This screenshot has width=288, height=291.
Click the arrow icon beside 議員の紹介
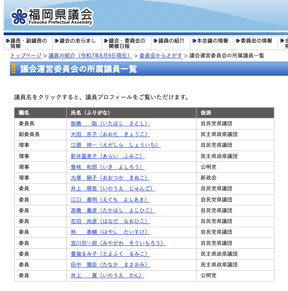click(x=156, y=41)
